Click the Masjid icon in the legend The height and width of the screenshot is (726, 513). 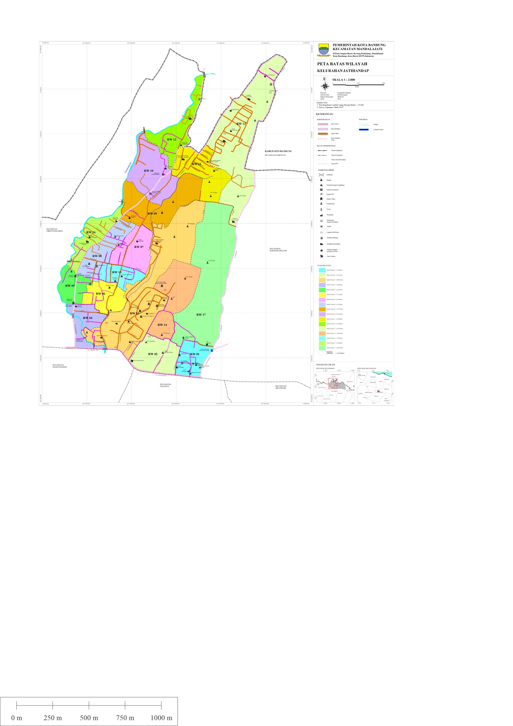coord(321,180)
